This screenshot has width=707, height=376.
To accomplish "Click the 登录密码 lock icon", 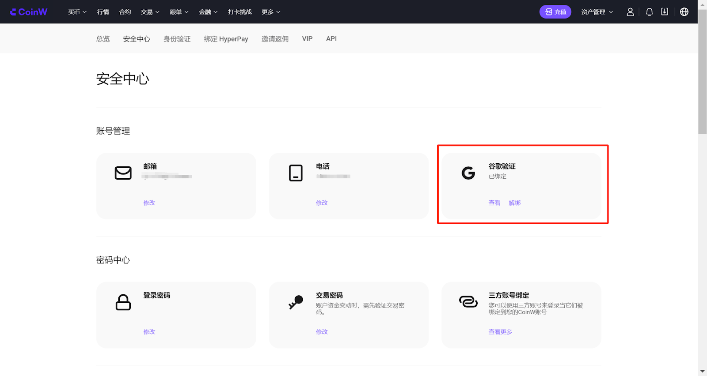I will [x=123, y=302].
